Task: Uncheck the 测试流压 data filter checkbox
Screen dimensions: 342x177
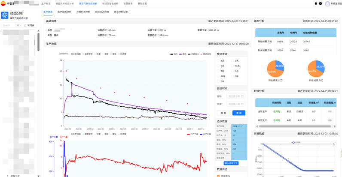Action: coord(218,176)
